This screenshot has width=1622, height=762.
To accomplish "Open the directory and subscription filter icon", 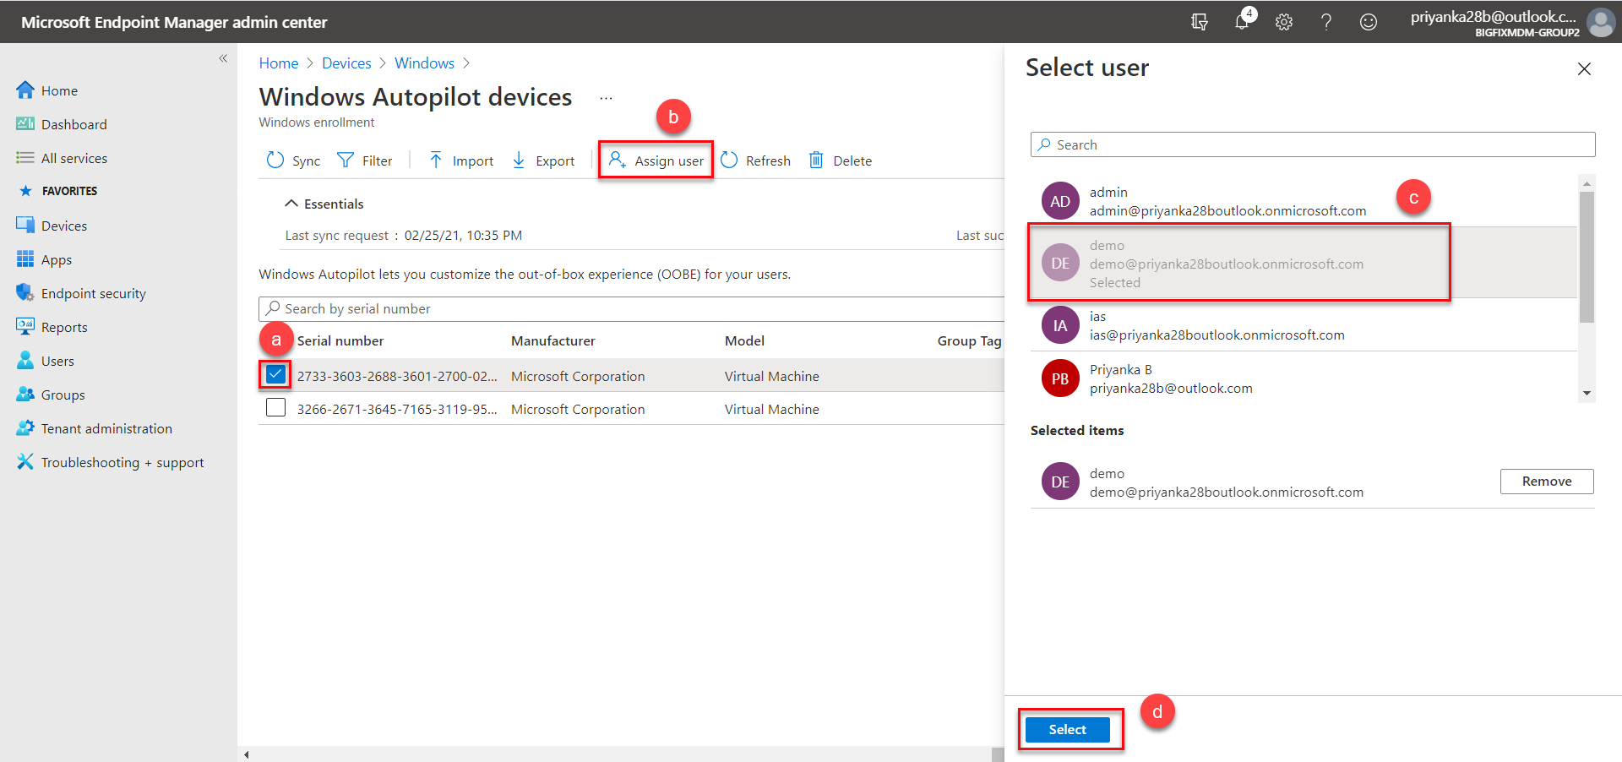I will [x=1199, y=22].
